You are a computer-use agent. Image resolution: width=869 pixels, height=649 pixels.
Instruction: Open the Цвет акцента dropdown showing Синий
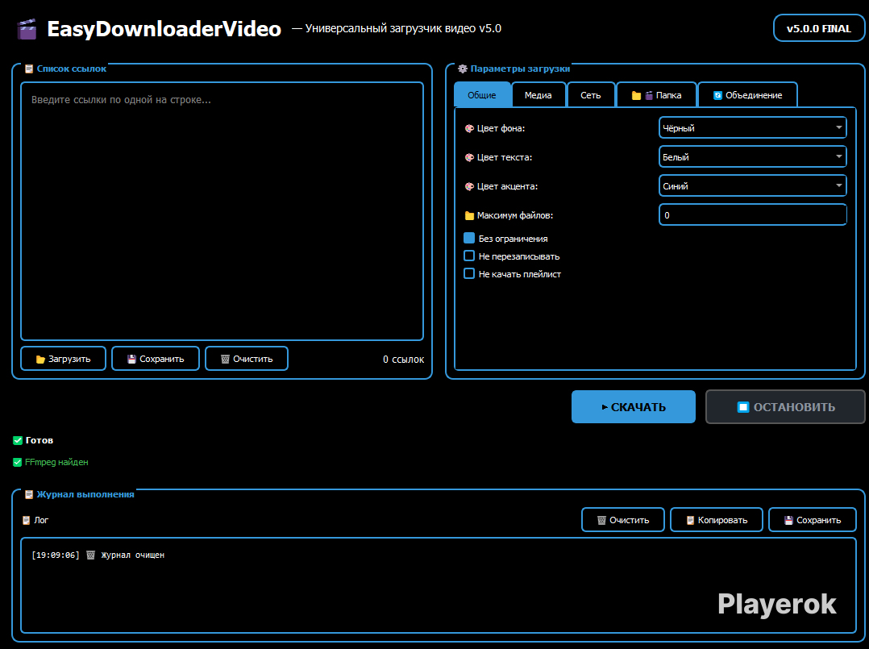[x=753, y=185]
